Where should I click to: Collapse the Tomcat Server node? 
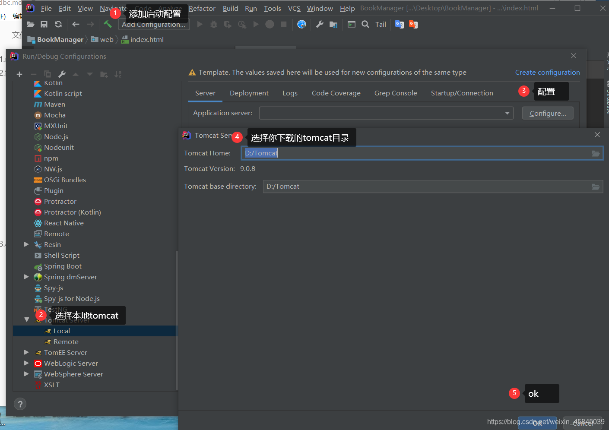click(x=26, y=320)
